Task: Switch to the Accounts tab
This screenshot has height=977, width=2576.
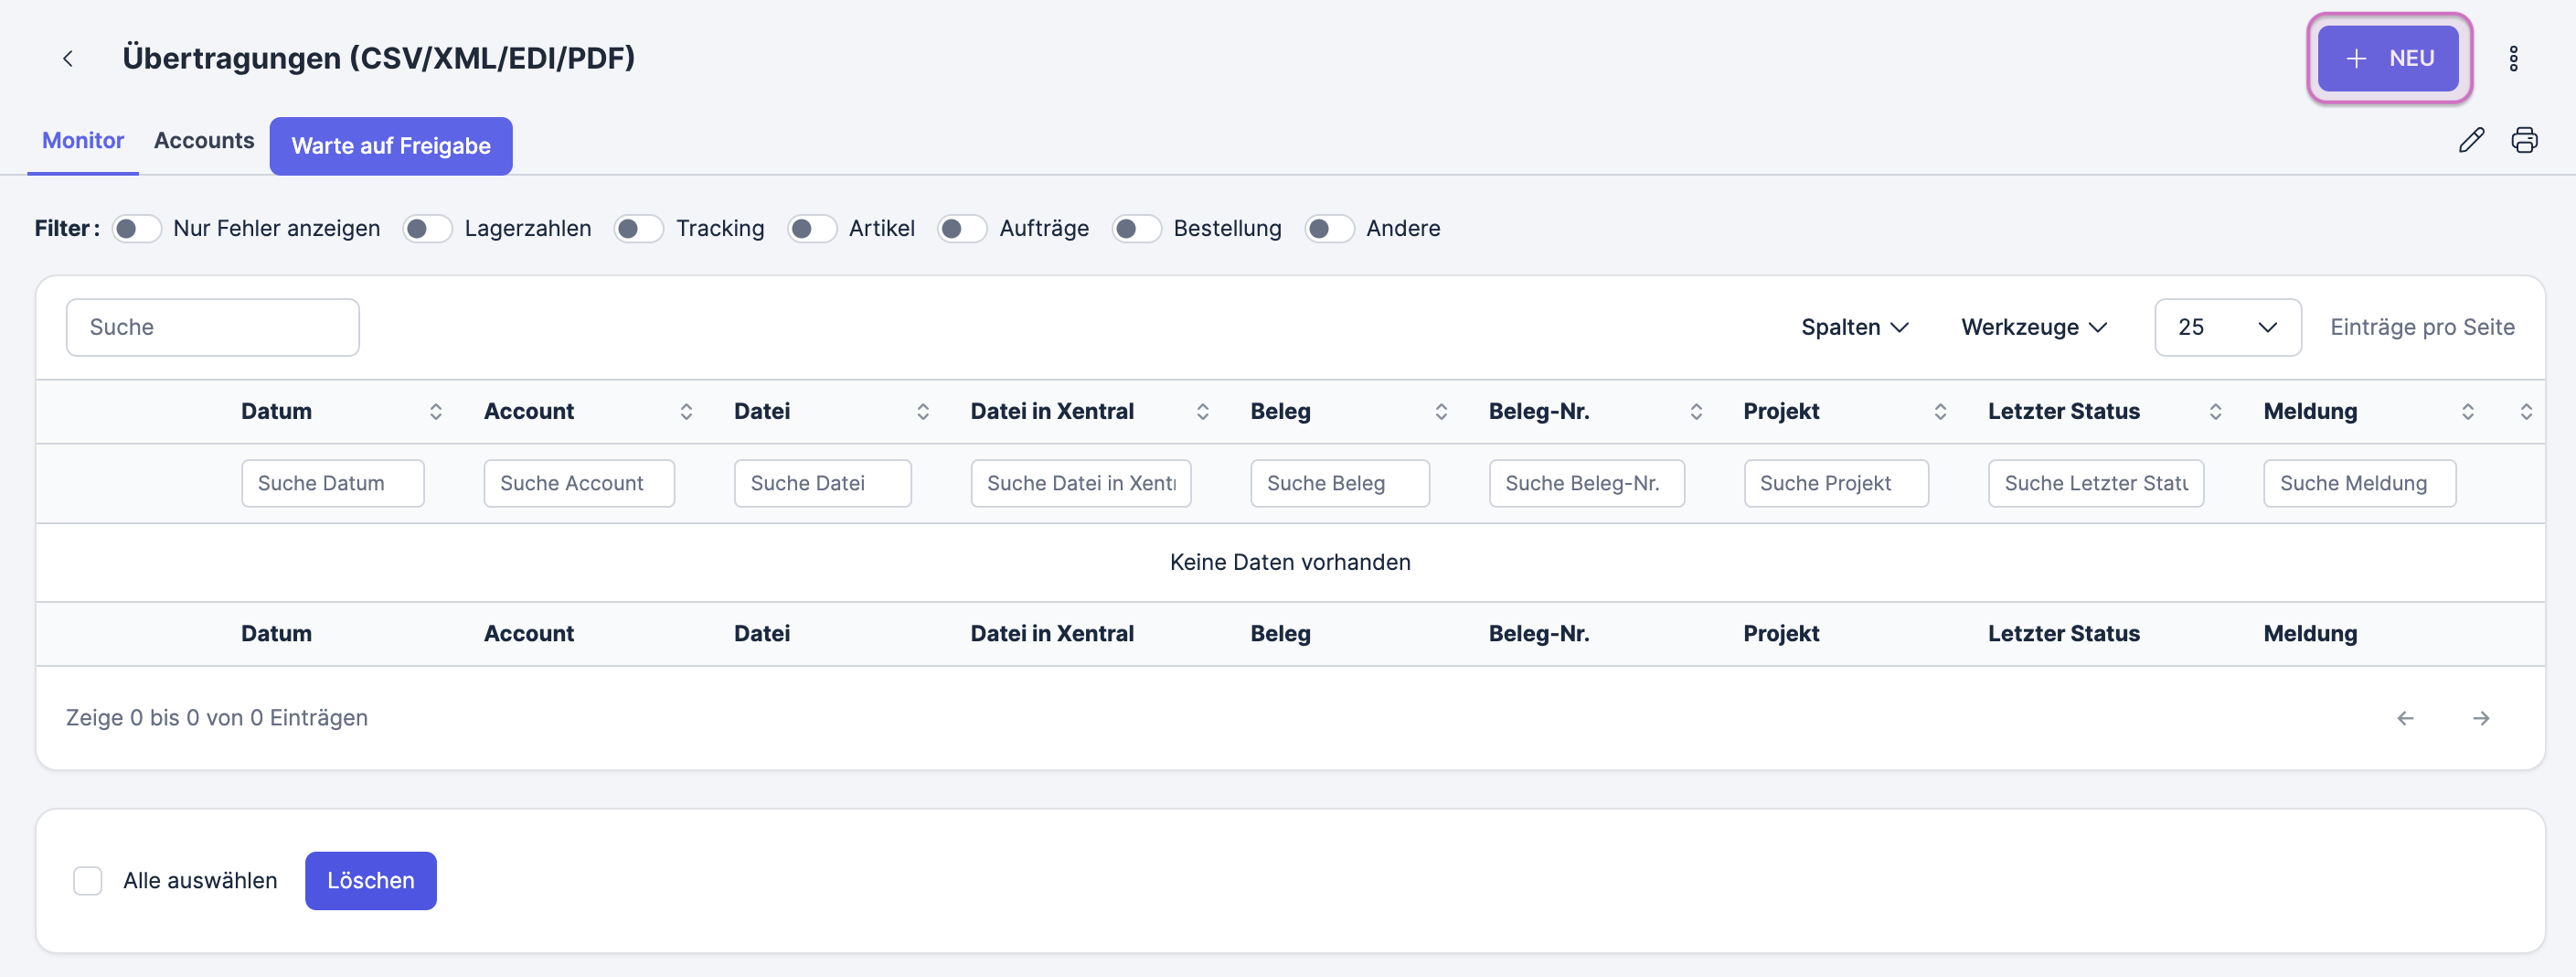Action: click(204, 140)
